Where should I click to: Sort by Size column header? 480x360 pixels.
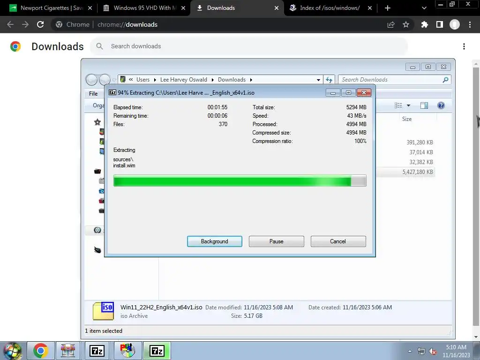point(407,119)
